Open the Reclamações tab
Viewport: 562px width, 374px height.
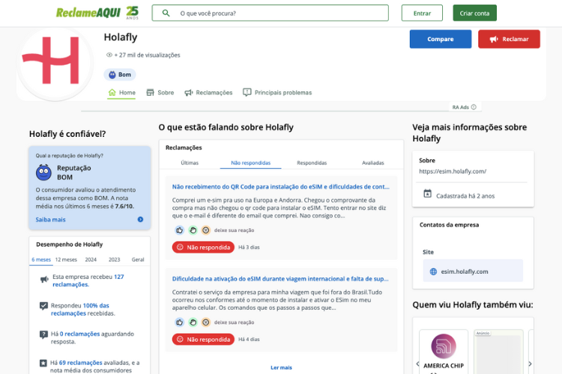pos(208,93)
